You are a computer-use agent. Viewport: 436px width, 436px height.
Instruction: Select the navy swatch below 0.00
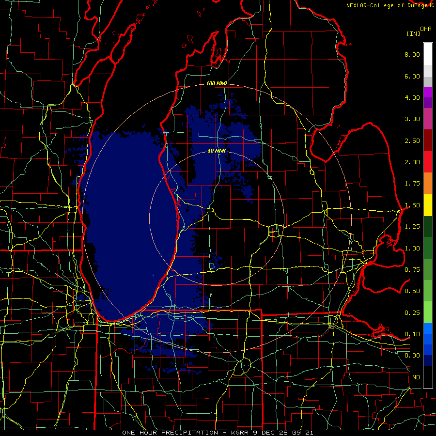click(428, 360)
